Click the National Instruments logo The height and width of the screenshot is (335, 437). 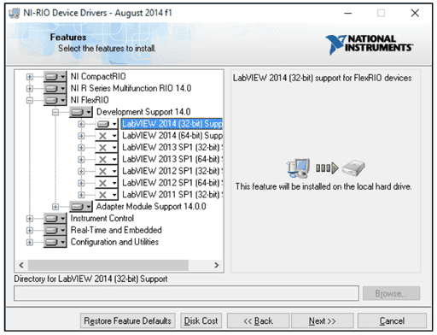point(369,44)
